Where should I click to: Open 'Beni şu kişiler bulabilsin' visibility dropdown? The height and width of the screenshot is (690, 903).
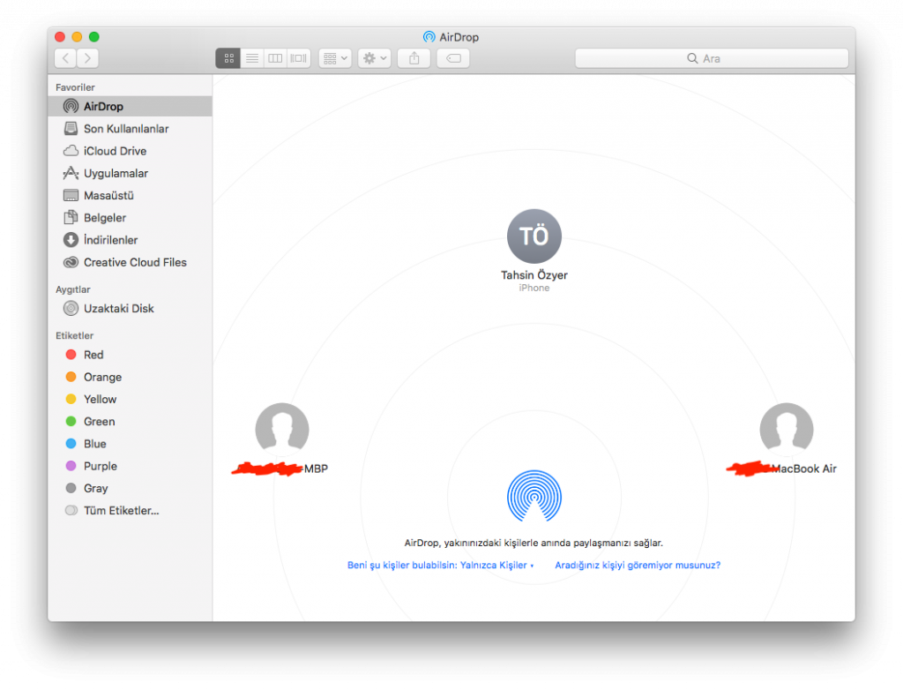[x=441, y=565]
